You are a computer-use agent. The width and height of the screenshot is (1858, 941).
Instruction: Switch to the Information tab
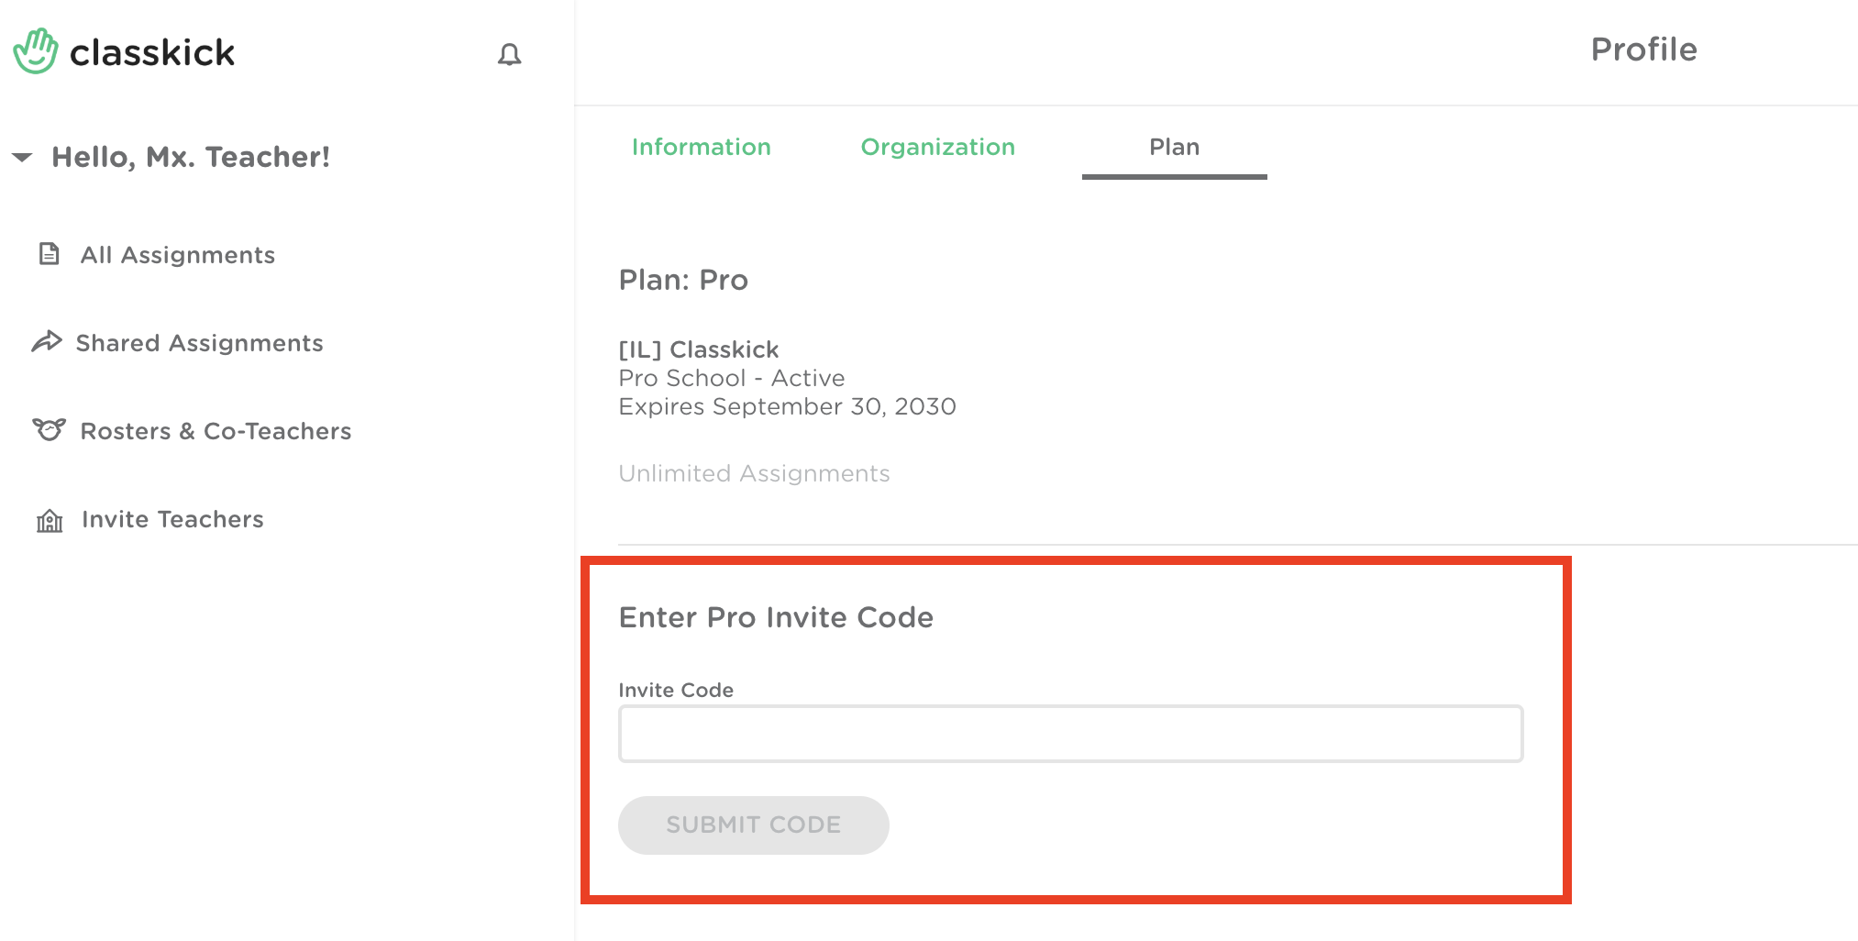point(701,147)
